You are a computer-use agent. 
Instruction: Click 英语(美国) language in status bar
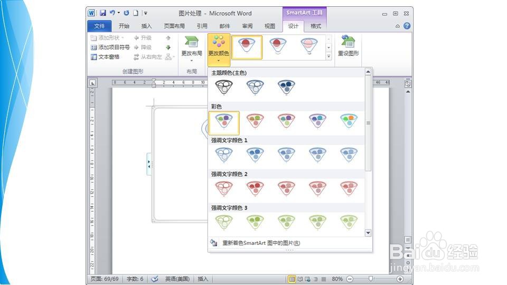coord(177,279)
